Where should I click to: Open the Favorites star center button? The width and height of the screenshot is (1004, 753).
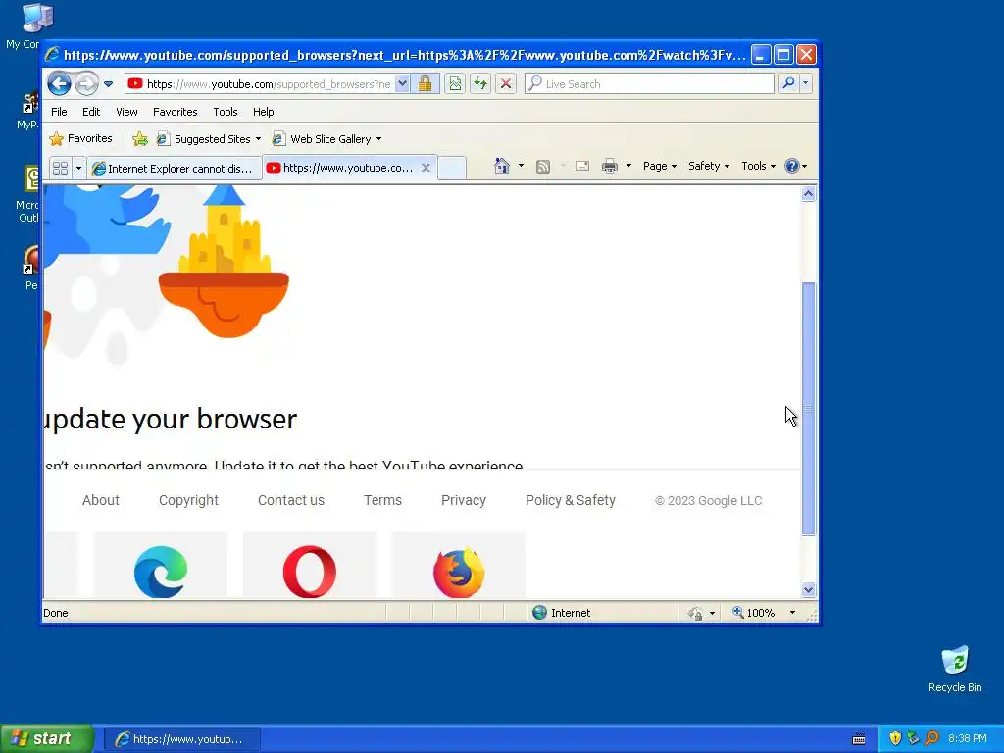point(80,138)
